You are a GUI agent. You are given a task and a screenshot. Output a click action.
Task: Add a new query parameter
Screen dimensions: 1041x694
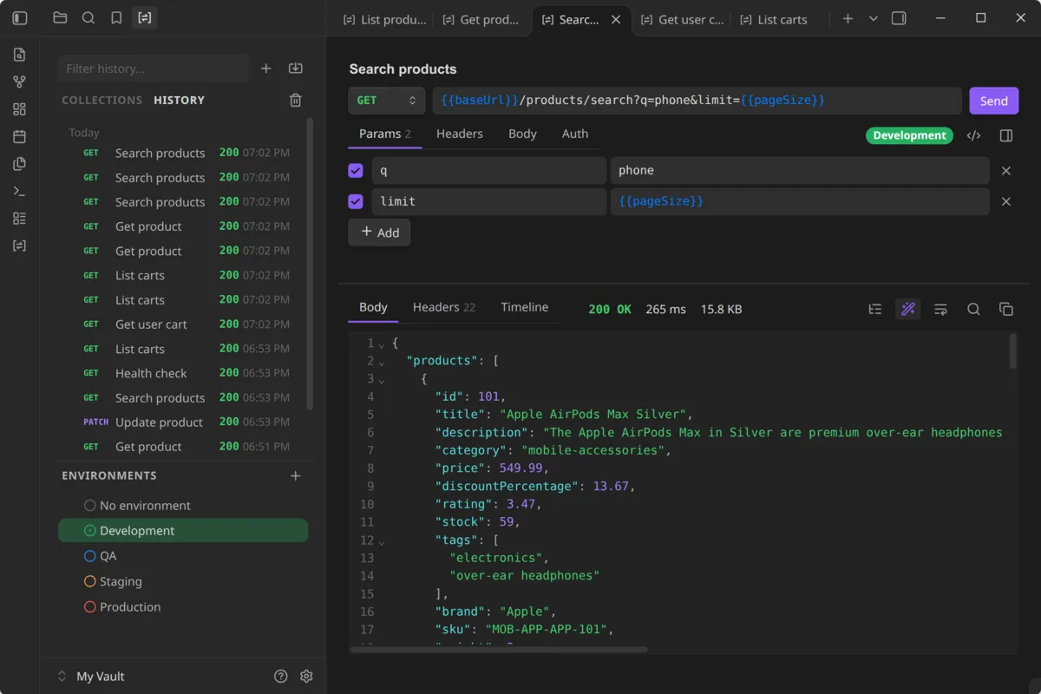pyautogui.click(x=380, y=232)
